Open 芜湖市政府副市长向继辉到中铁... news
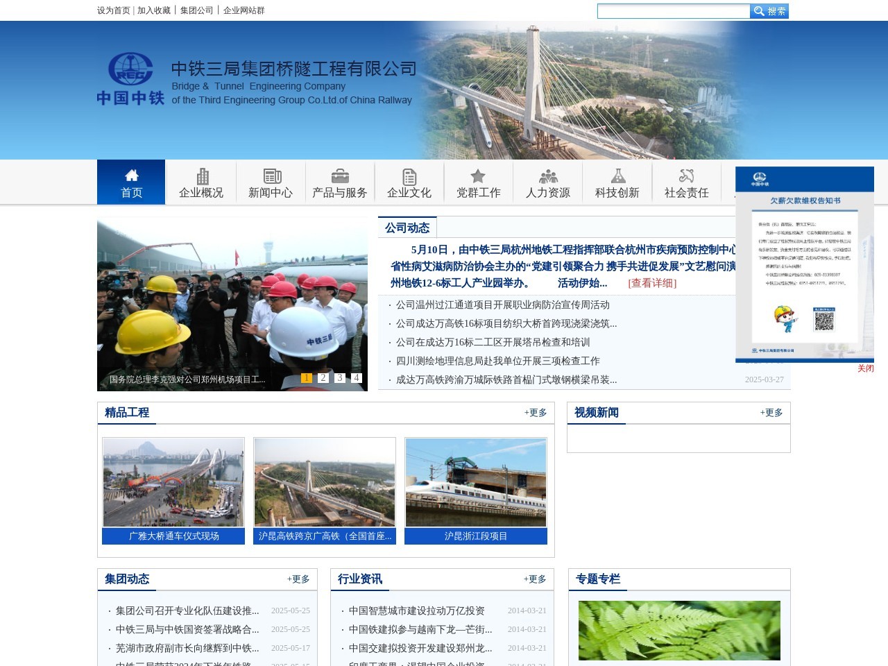Image resolution: width=888 pixels, height=666 pixels. click(x=187, y=648)
